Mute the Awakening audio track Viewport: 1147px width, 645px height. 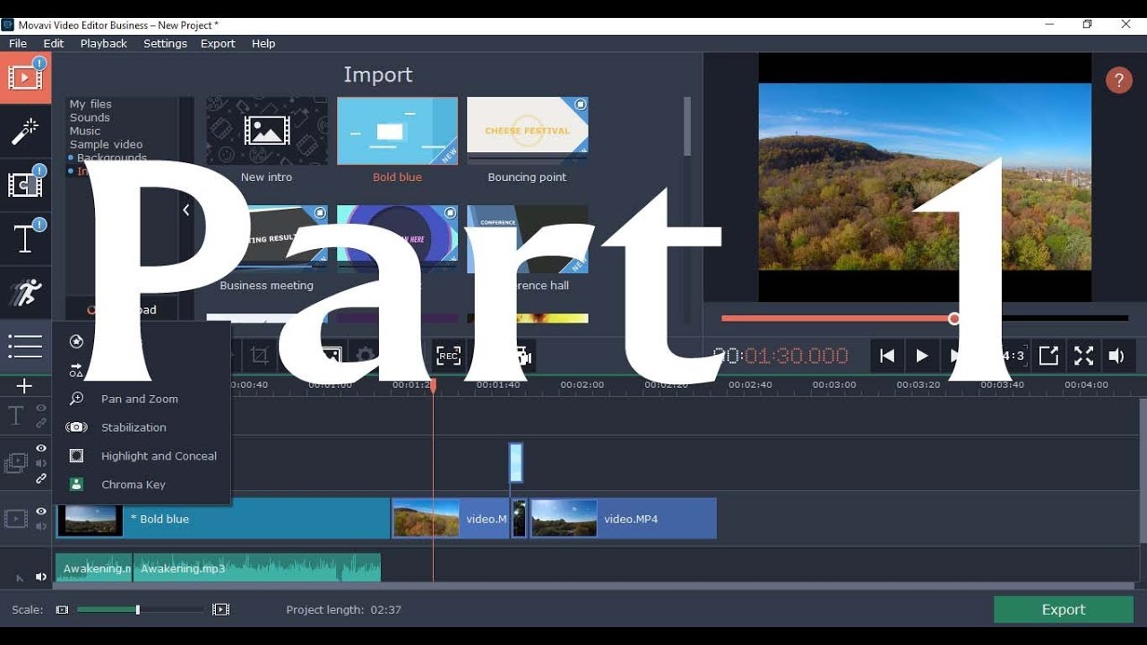click(41, 577)
